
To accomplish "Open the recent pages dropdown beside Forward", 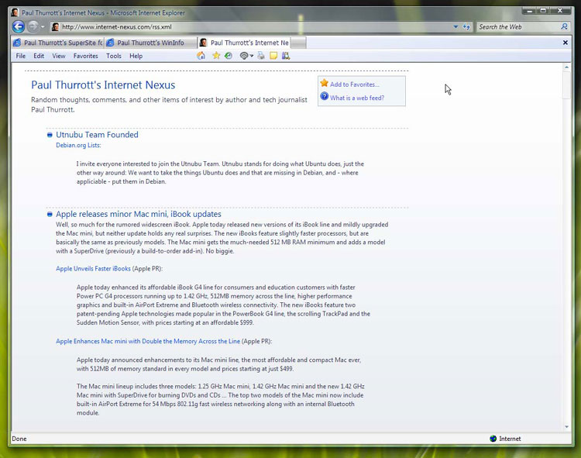I will coord(43,26).
